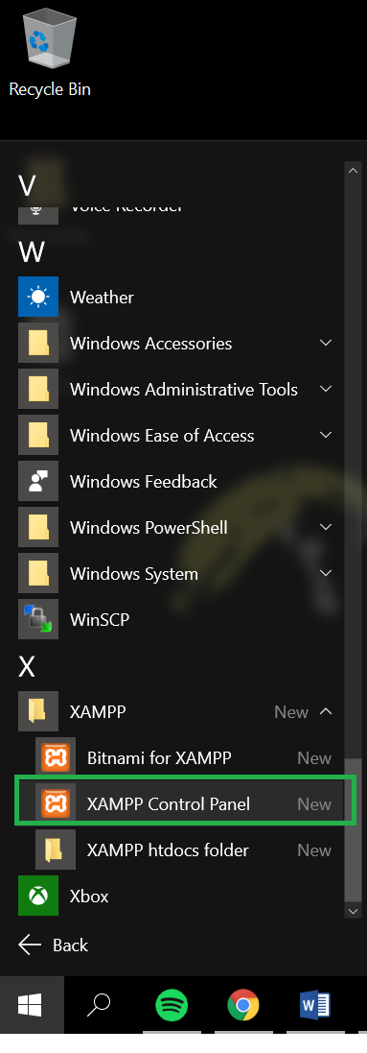Click the Spotify icon in the taskbar
Screen dimensions: 367x1053
click(x=172, y=1005)
